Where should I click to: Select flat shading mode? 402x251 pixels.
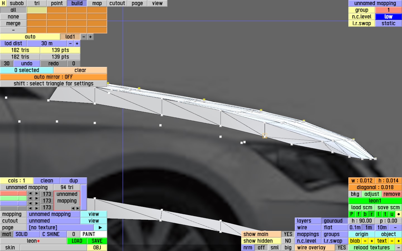(x=335, y=228)
